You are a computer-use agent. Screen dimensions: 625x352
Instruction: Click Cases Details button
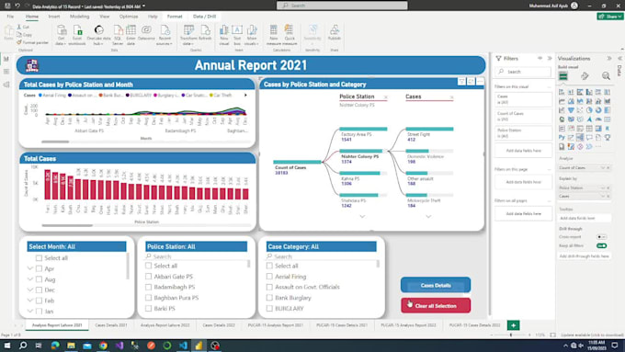(x=436, y=286)
